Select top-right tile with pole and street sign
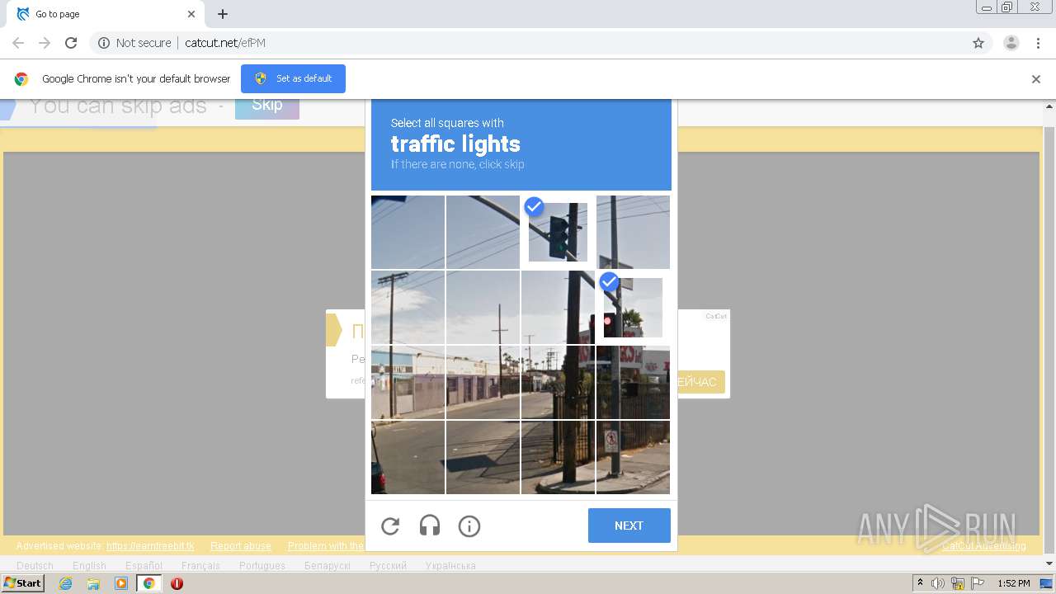Screen dimensions: 1056x594 [x=633, y=232]
